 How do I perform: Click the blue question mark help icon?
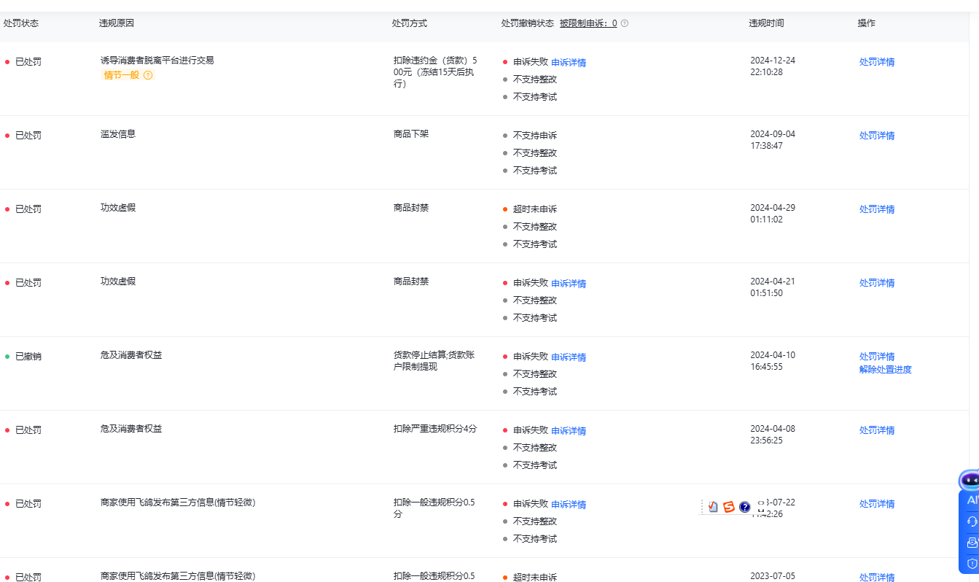pyautogui.click(x=744, y=507)
